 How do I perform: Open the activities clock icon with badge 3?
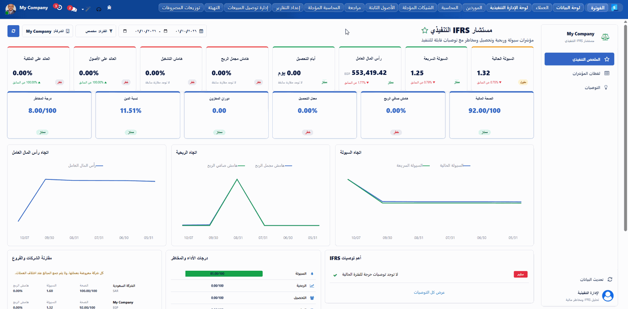coord(59,8)
